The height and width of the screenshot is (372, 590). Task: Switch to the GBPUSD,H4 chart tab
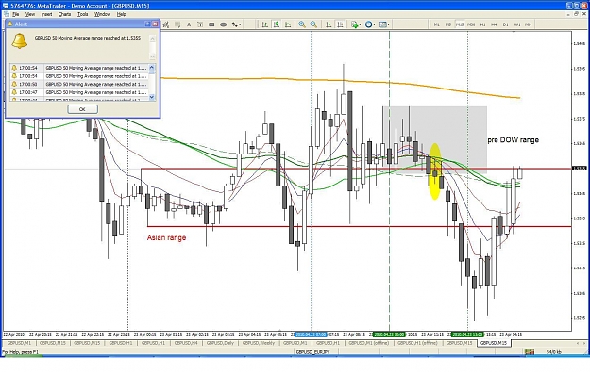tap(185, 343)
